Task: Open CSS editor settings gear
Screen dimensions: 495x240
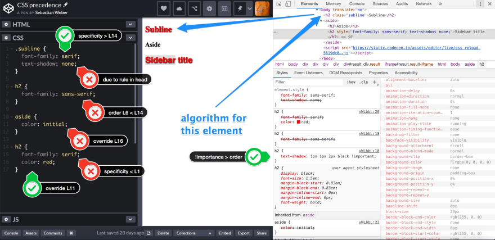Action: point(6,38)
